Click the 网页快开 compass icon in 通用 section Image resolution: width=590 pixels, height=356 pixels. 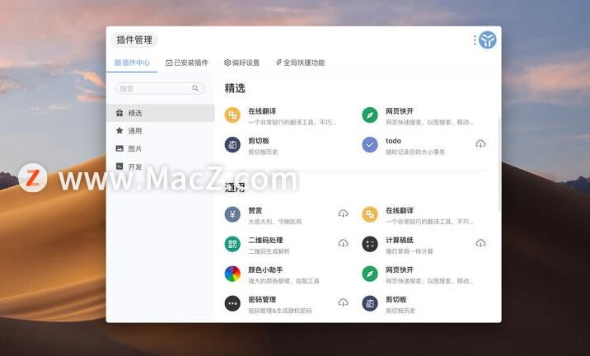click(x=370, y=274)
